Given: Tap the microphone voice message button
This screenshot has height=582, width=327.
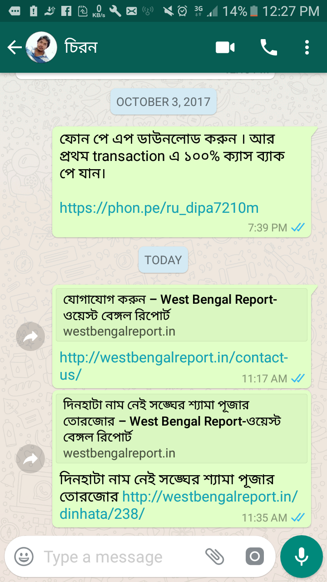Looking at the screenshot, I should pyautogui.click(x=301, y=556).
